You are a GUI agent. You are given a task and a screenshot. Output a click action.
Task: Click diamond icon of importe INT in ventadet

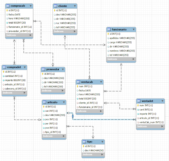coord(138,114)
